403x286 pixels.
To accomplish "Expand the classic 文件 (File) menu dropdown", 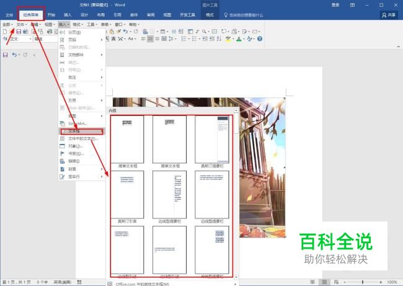I will coord(21,24).
